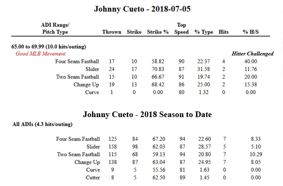Click the 2018 Season to Date heading

coord(147,114)
